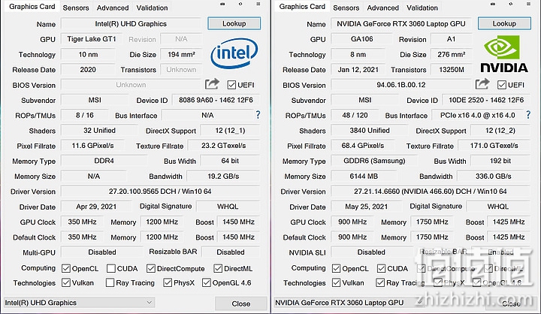Click the NVIDIA GeForce RTX 3060 Laptop GPU name field
Screen dimensions: 541x314
[x=401, y=24]
